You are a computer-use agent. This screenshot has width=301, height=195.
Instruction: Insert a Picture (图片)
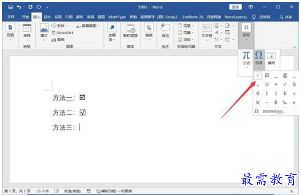click(x=44, y=32)
